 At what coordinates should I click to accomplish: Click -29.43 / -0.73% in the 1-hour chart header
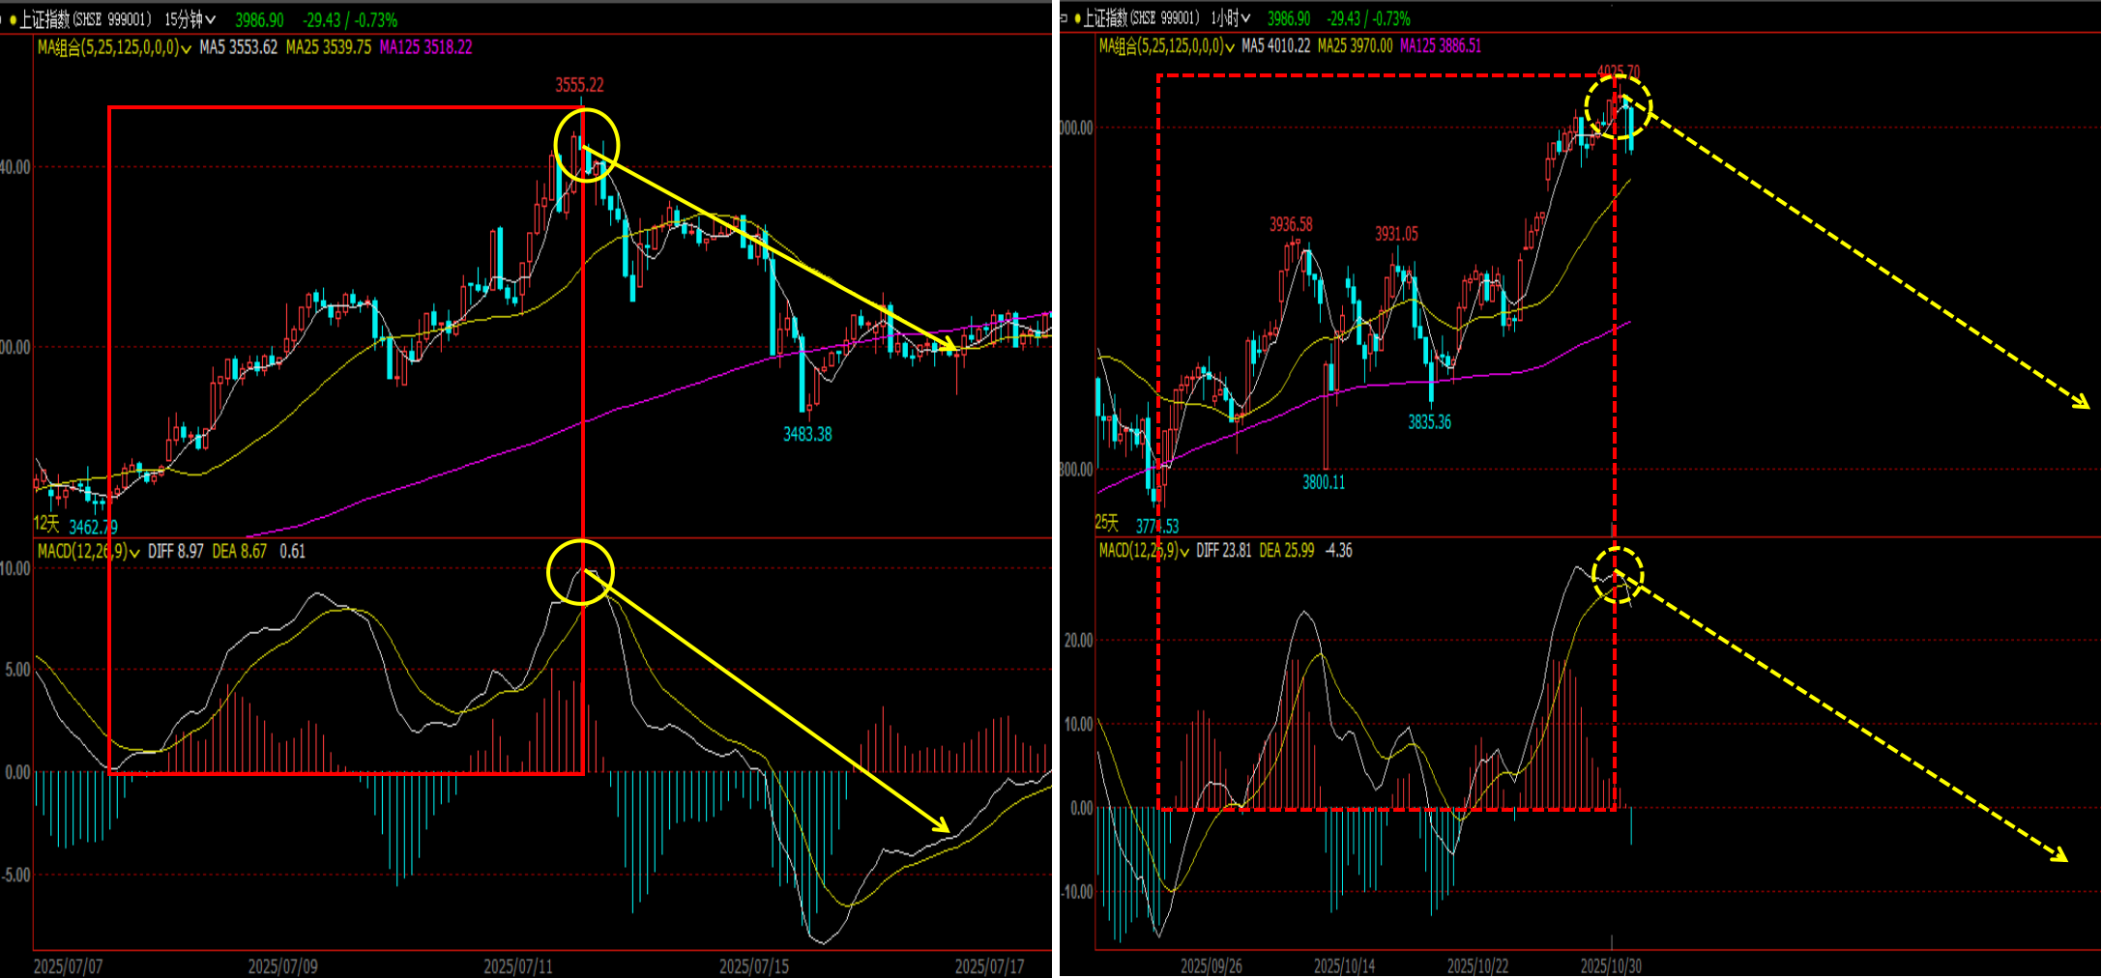pyautogui.click(x=1368, y=18)
